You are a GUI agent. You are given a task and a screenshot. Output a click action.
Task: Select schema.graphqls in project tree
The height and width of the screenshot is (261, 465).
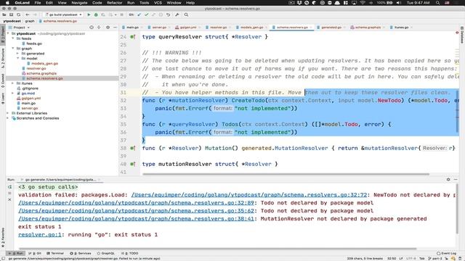(41, 73)
